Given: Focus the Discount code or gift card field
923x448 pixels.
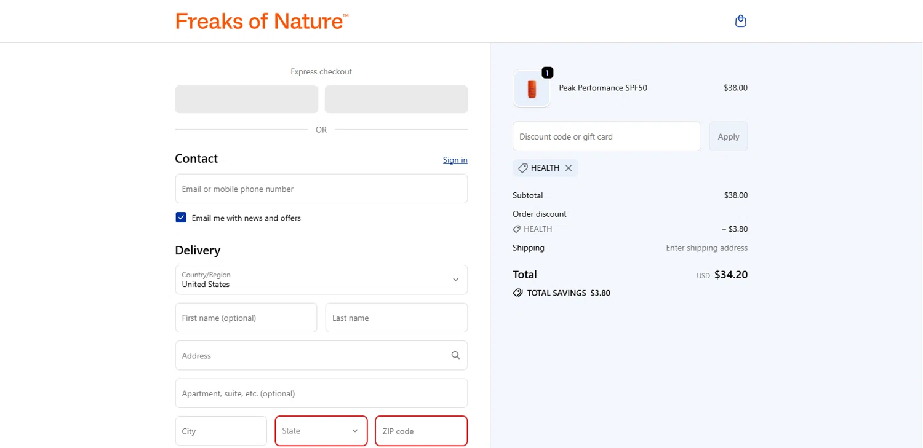Looking at the screenshot, I should click(x=607, y=136).
